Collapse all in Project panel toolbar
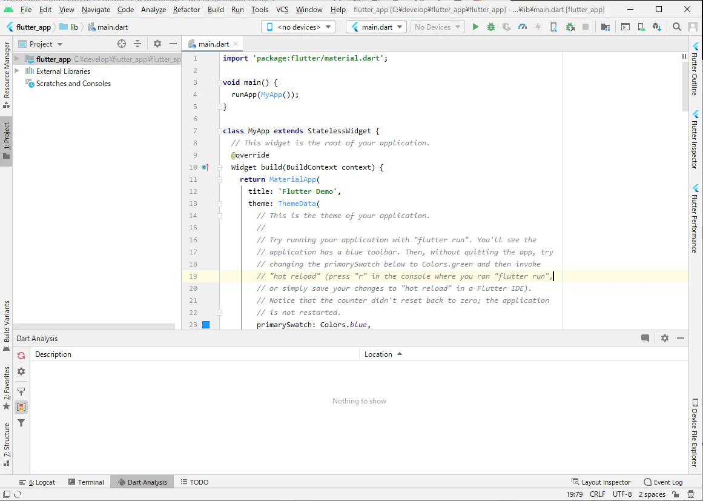 tap(137, 44)
